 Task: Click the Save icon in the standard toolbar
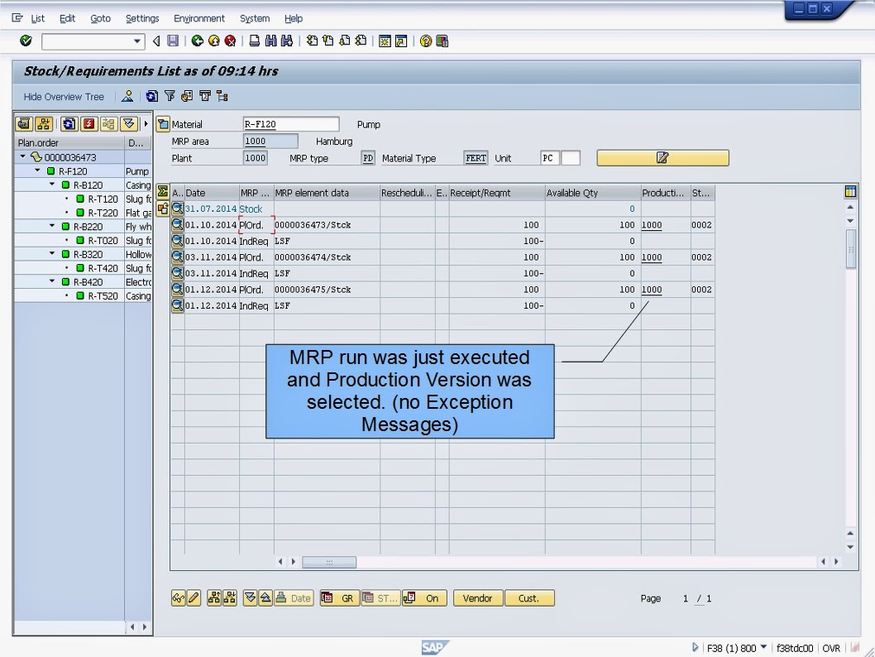click(x=174, y=41)
